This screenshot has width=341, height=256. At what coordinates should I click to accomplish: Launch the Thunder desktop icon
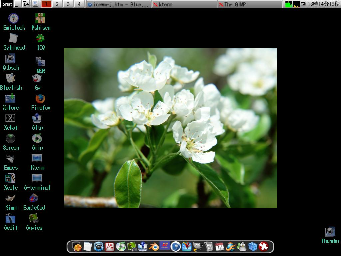coord(330,232)
